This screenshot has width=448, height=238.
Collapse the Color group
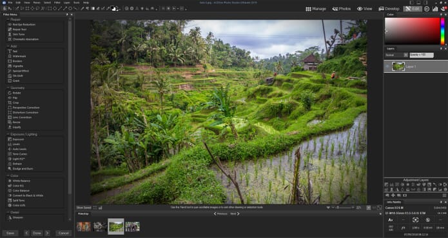point(8,175)
